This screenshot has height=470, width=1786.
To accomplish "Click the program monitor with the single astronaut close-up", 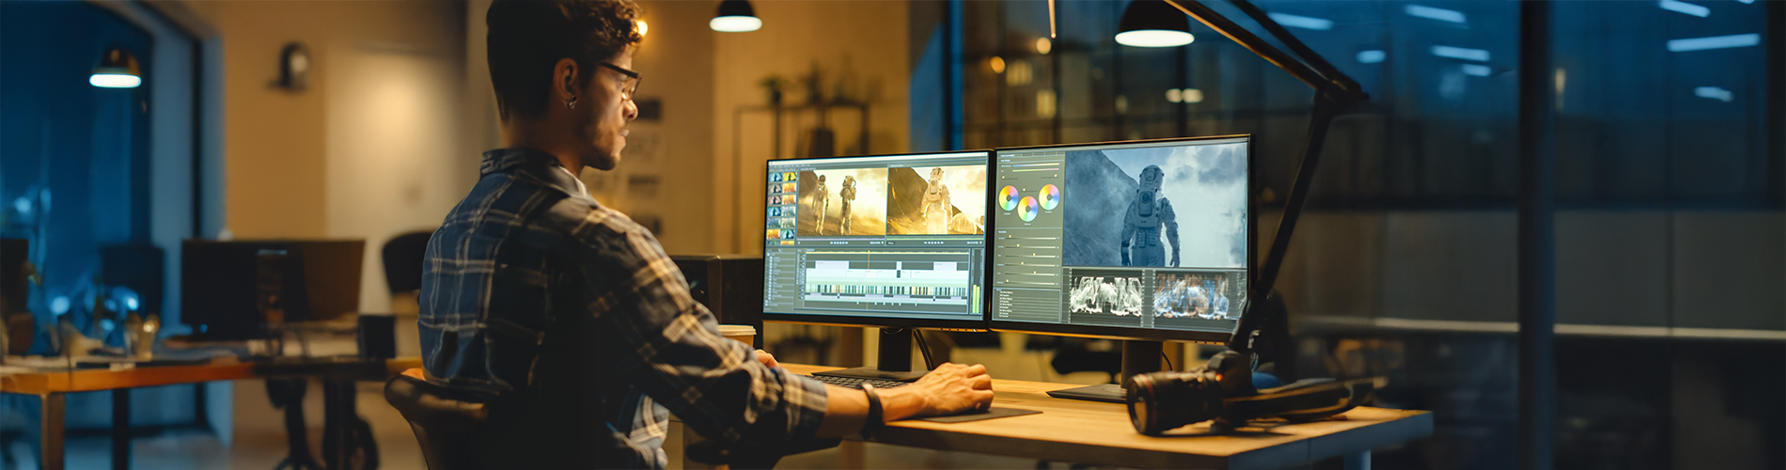I will [x=935, y=200].
